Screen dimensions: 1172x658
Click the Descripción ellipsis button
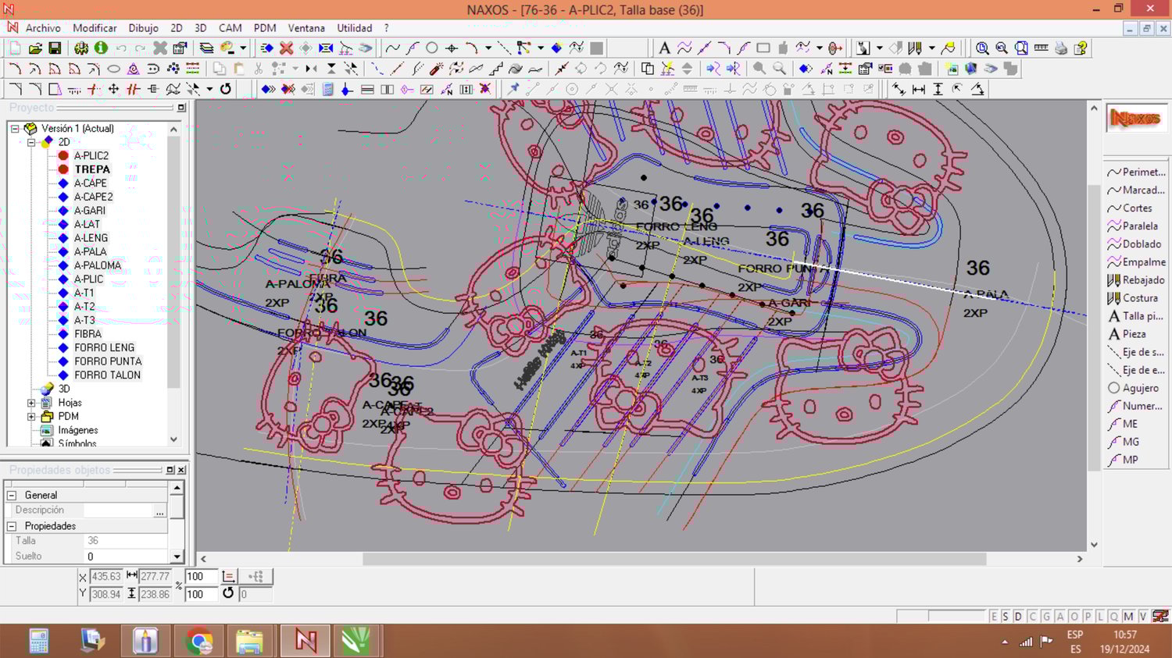[x=159, y=511]
